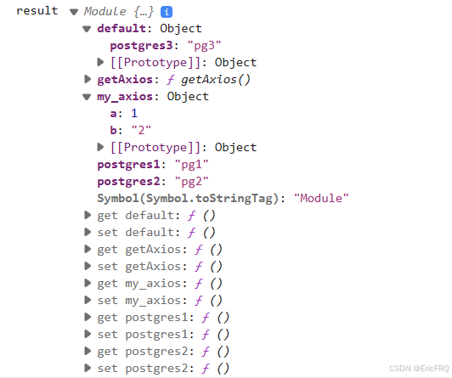Expand the set my_axios accessor
Viewport: 452px width, 378px height.
[x=88, y=300]
